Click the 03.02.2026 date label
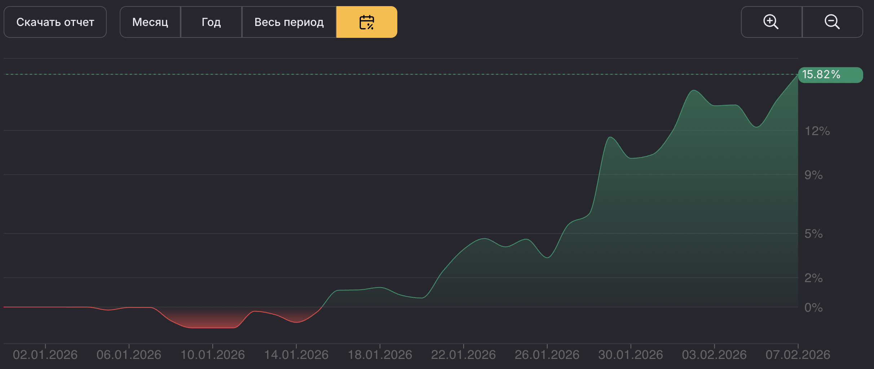The width and height of the screenshot is (874, 369). click(714, 355)
